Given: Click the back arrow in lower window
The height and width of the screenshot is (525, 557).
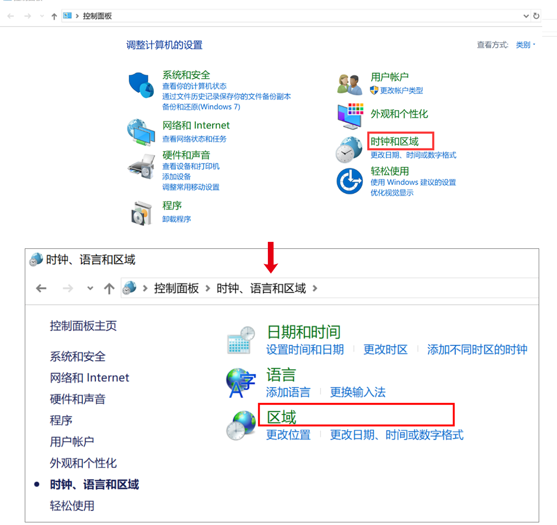Looking at the screenshot, I should click(x=41, y=288).
